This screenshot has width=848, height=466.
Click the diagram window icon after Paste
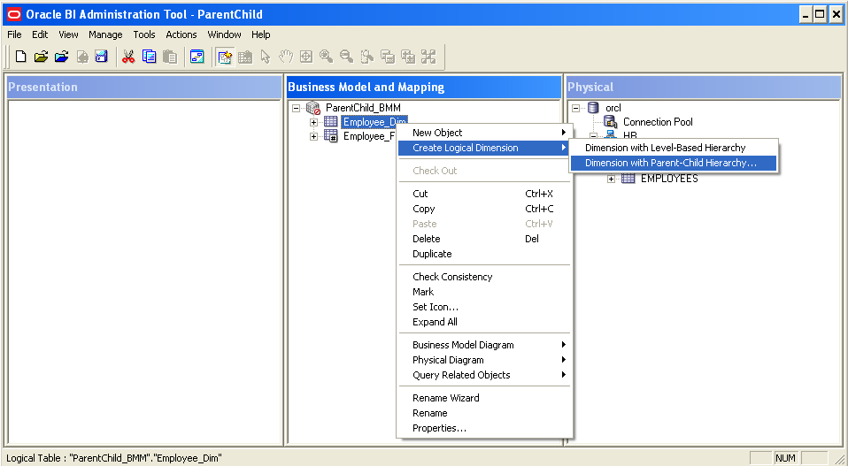pyautogui.click(x=197, y=57)
